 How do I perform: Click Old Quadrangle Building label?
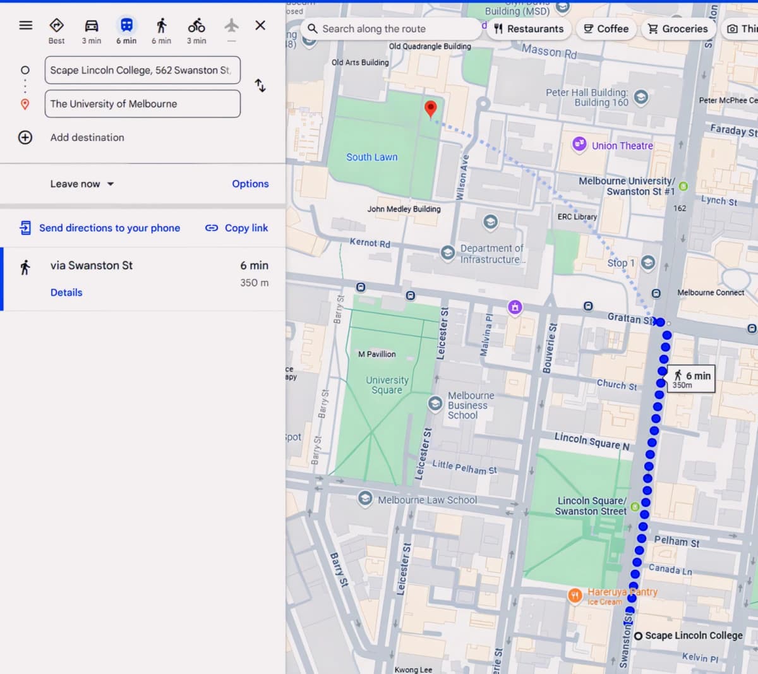click(430, 46)
